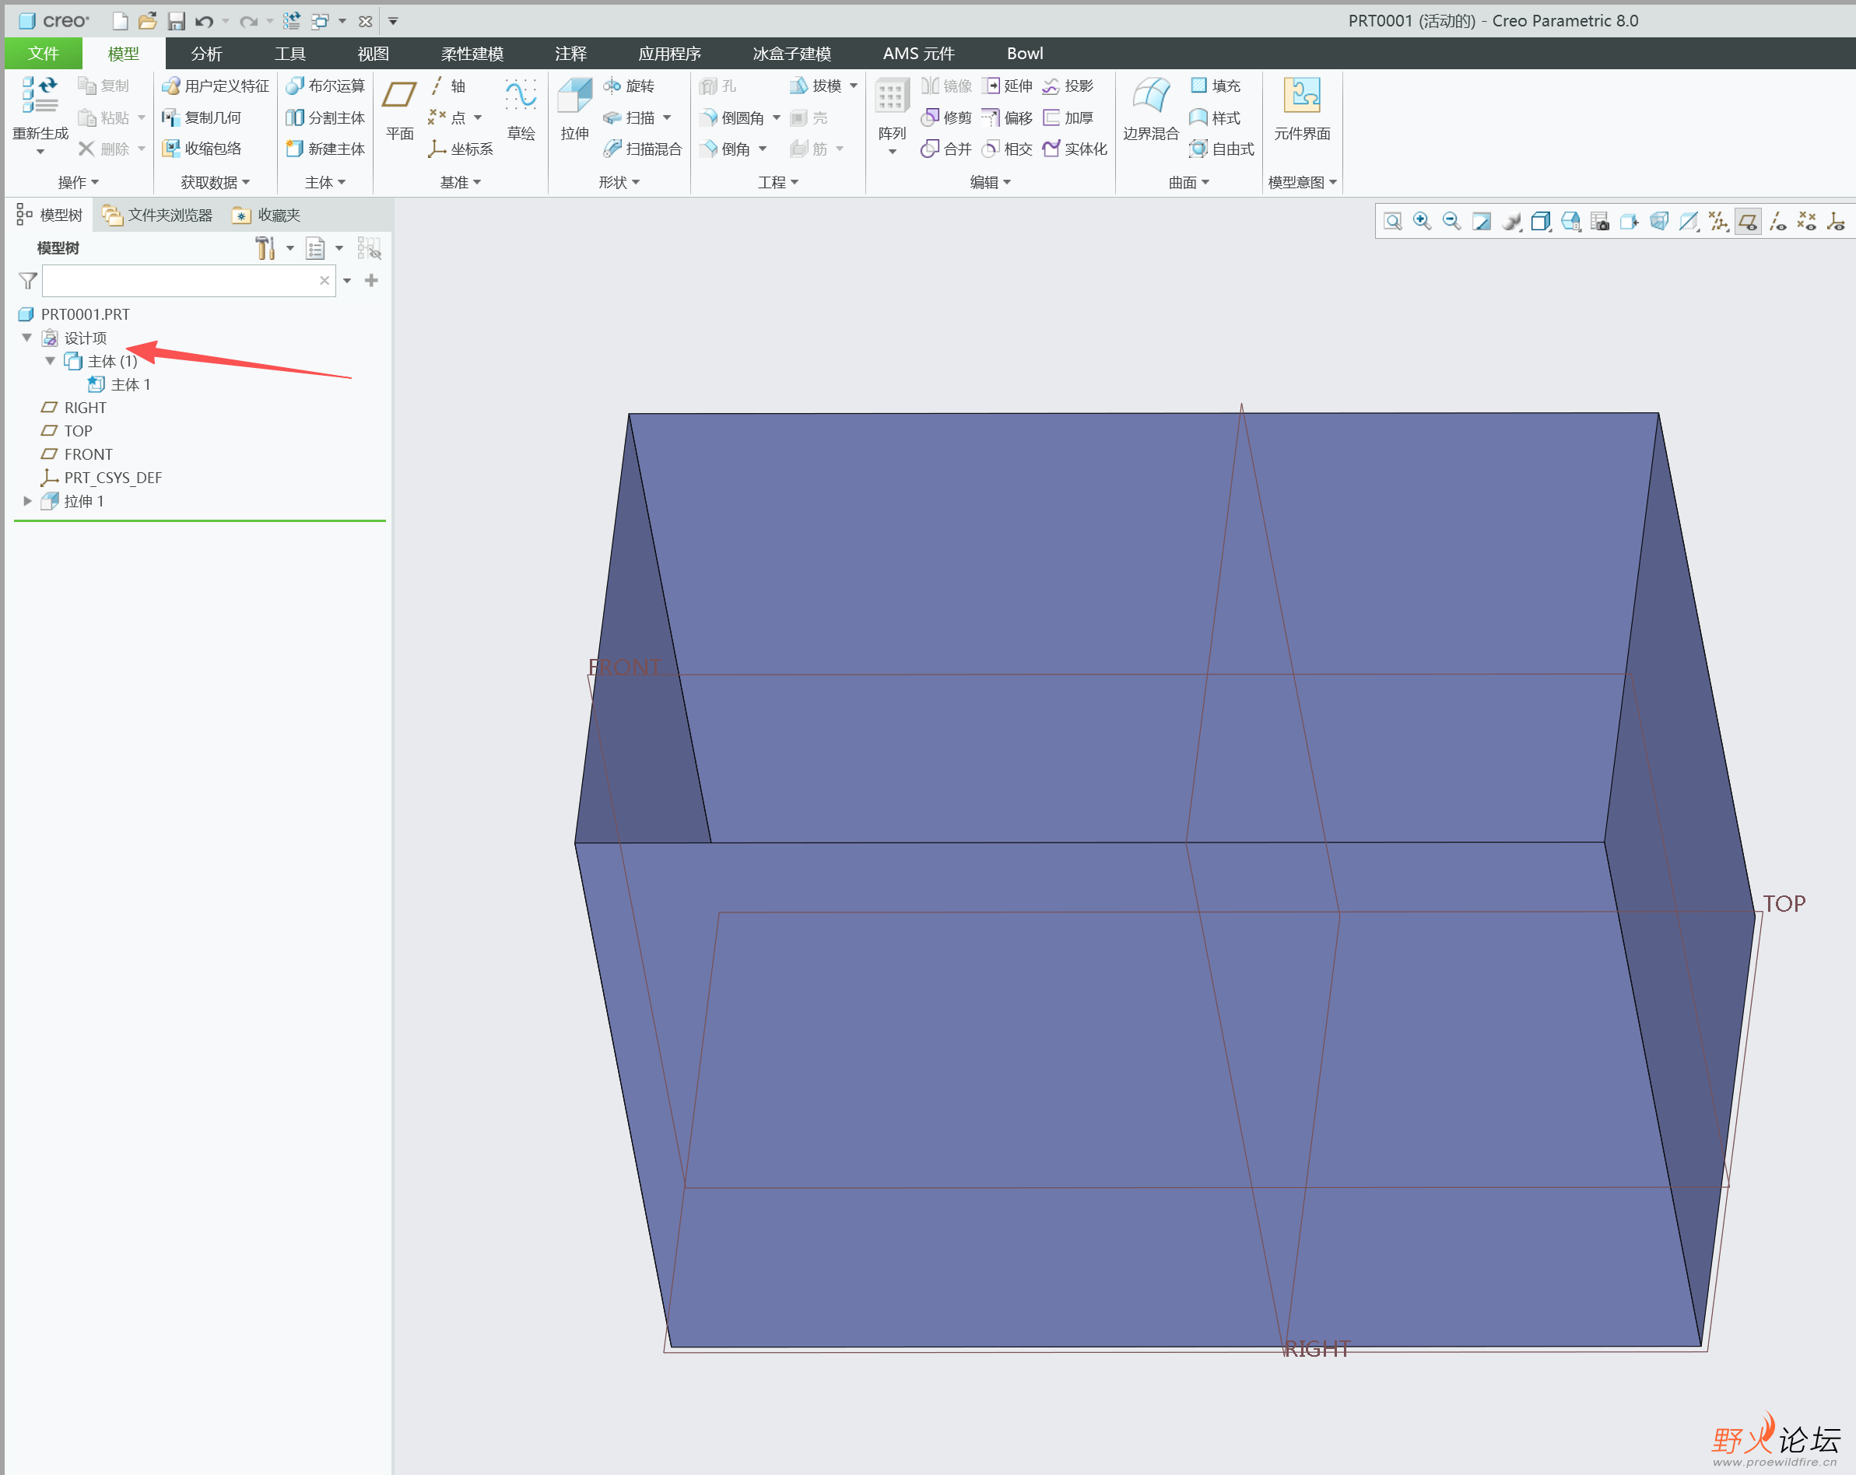The image size is (1856, 1475).
Task: Click the Regenerate (重新生成) icon
Action: [40, 96]
